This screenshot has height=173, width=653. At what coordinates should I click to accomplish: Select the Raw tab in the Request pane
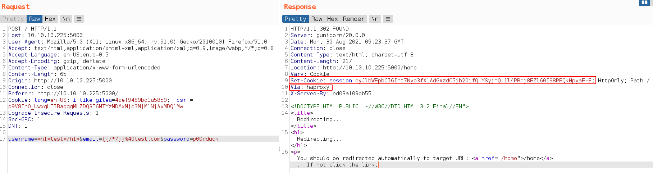point(35,19)
